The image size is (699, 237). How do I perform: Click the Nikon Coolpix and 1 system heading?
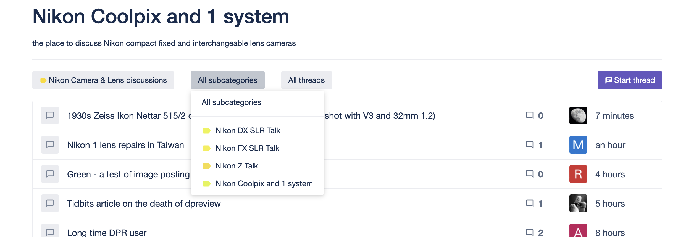point(161,17)
